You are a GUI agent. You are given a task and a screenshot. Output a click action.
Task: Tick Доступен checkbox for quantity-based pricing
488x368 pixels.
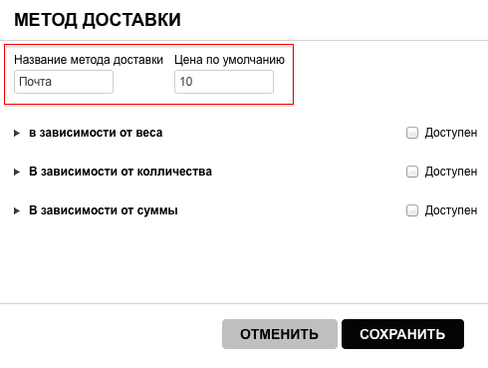pyautogui.click(x=412, y=172)
